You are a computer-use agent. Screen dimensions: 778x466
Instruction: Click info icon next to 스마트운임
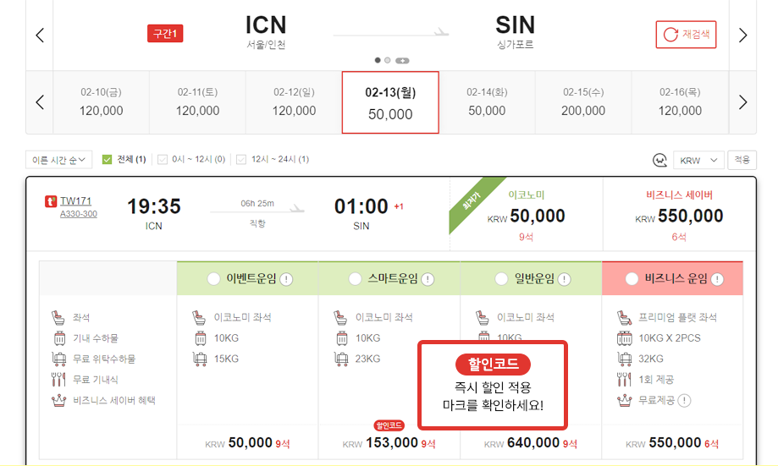click(428, 279)
